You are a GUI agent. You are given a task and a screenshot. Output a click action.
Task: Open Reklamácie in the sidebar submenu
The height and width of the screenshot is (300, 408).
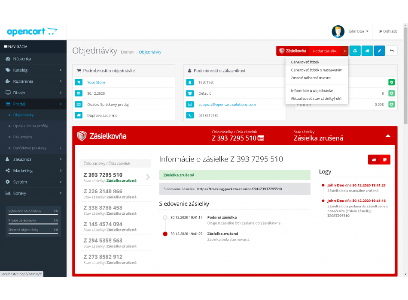click(23, 137)
